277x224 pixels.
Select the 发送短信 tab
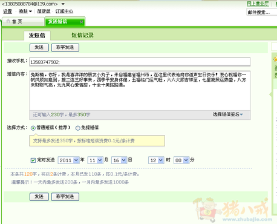[65, 22]
